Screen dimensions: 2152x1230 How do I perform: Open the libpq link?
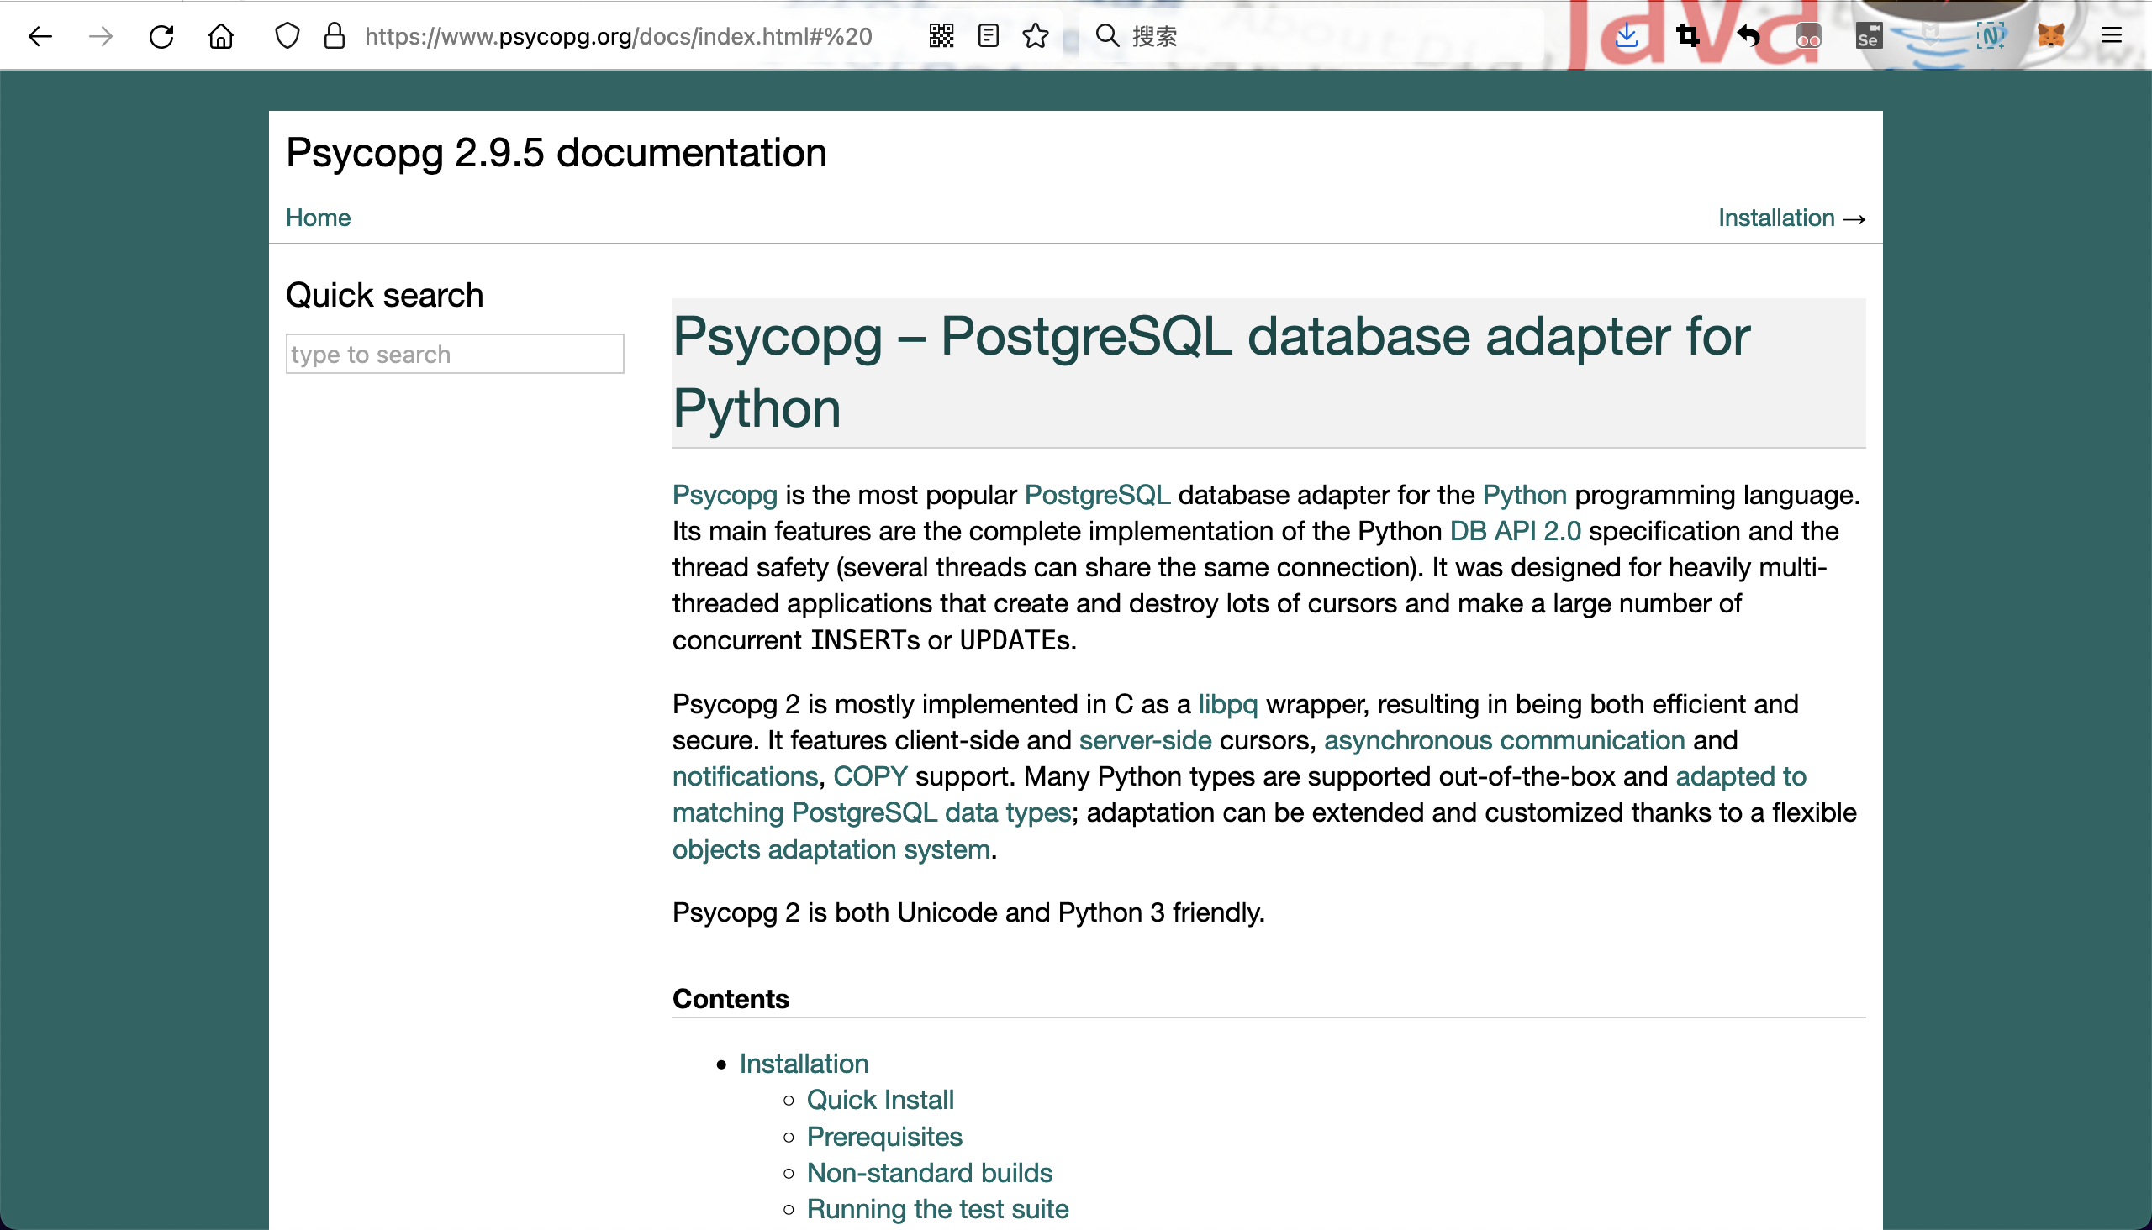coord(1227,705)
